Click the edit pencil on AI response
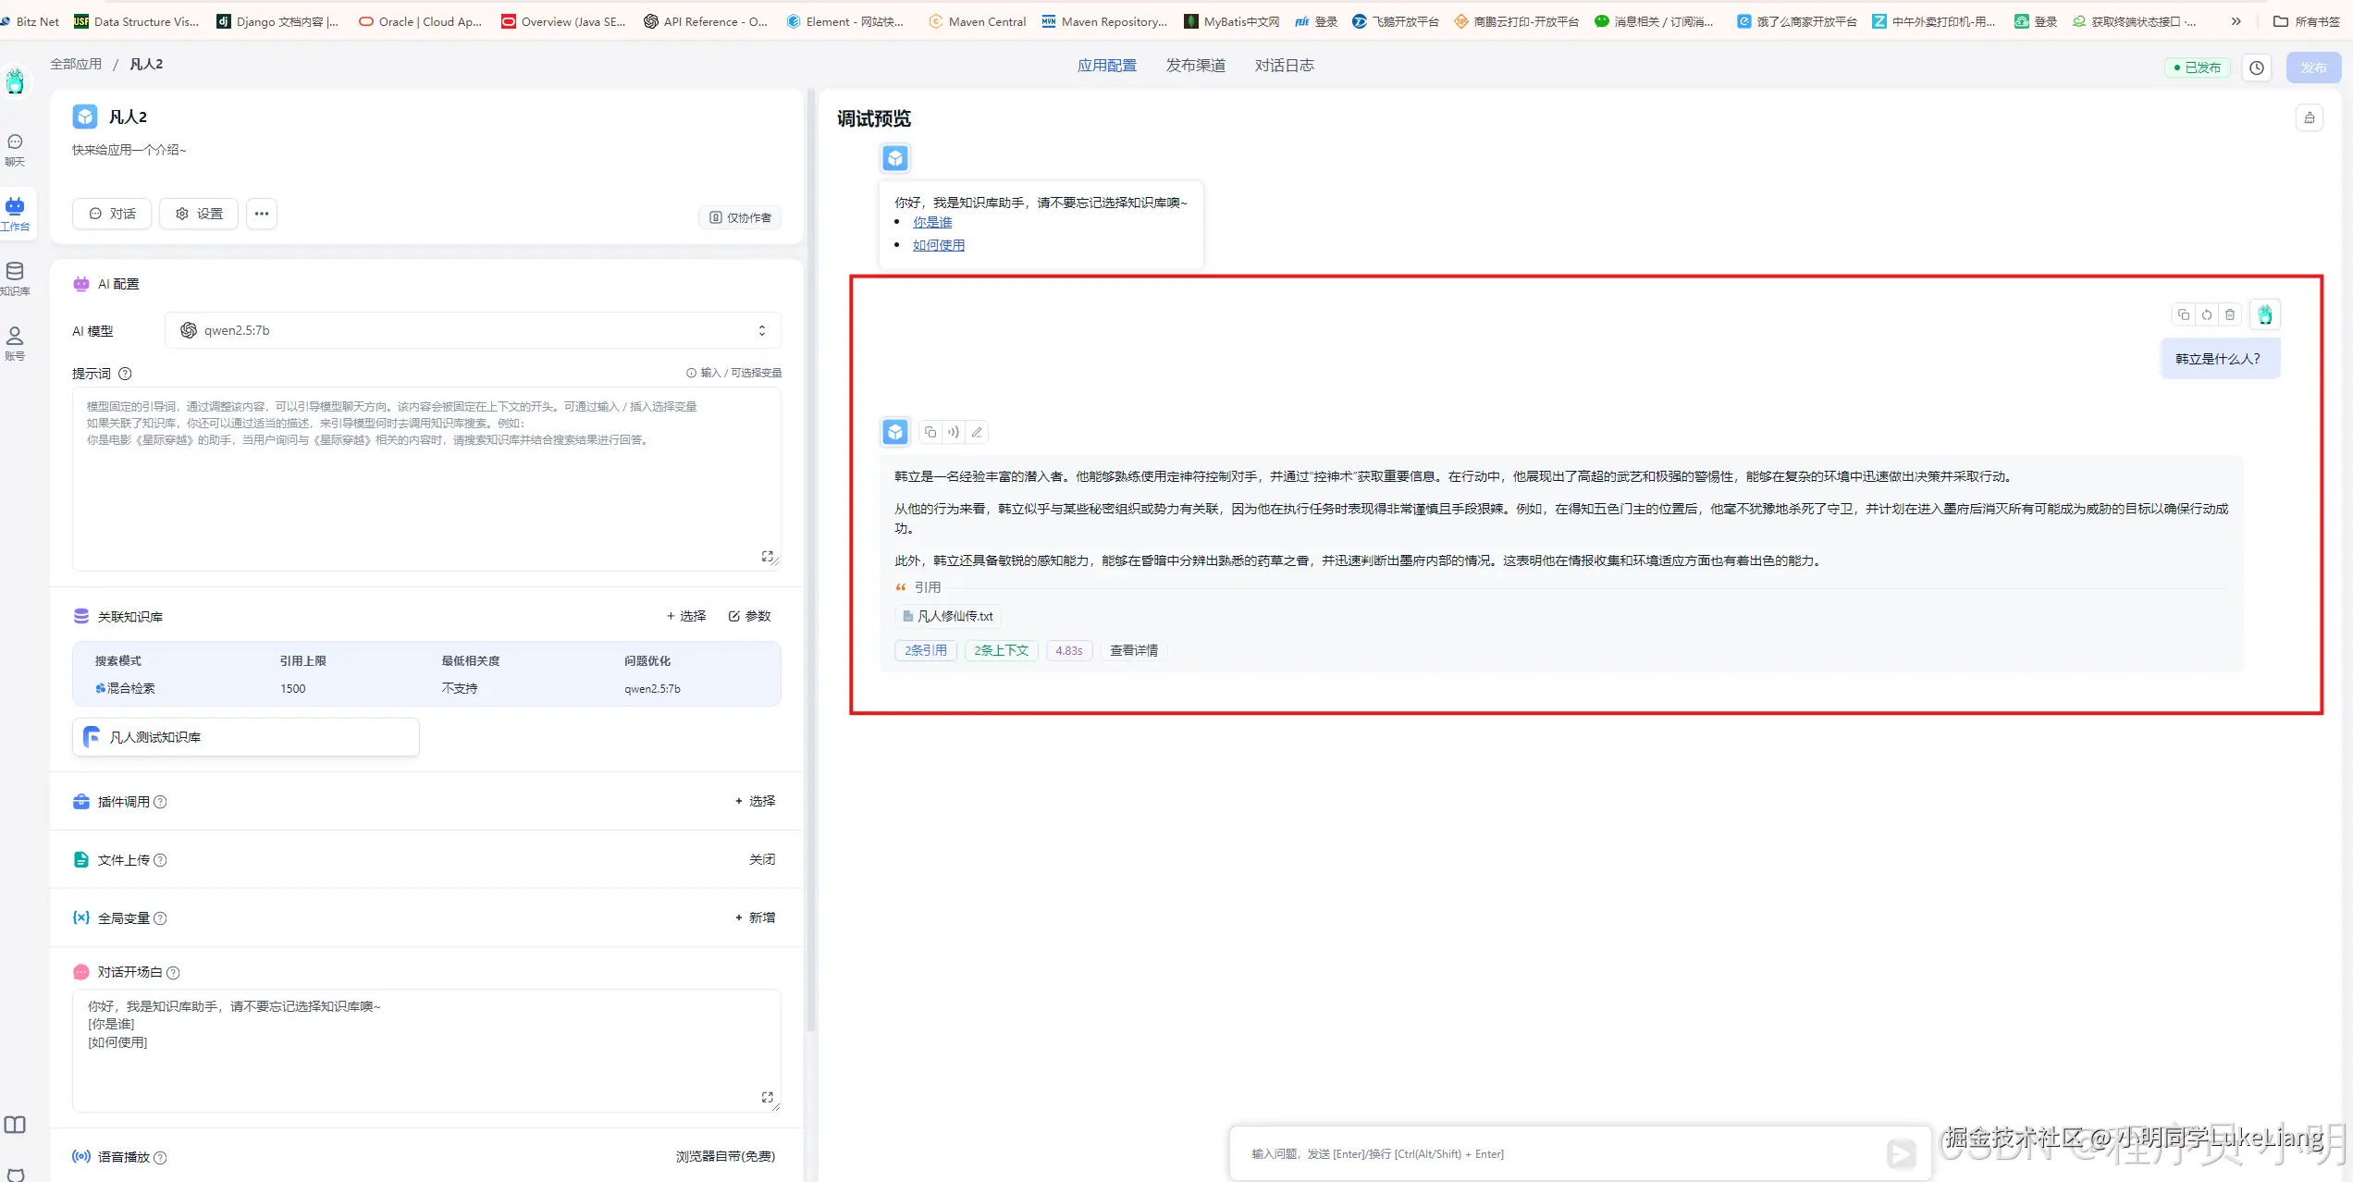 point(977,432)
